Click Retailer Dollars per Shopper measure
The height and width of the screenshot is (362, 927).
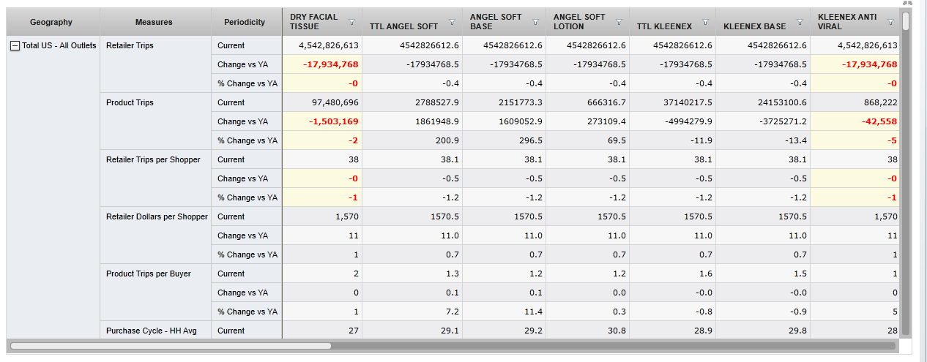tap(157, 216)
